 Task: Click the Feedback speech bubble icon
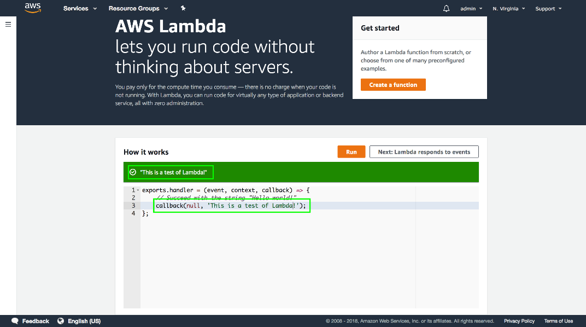click(x=15, y=321)
